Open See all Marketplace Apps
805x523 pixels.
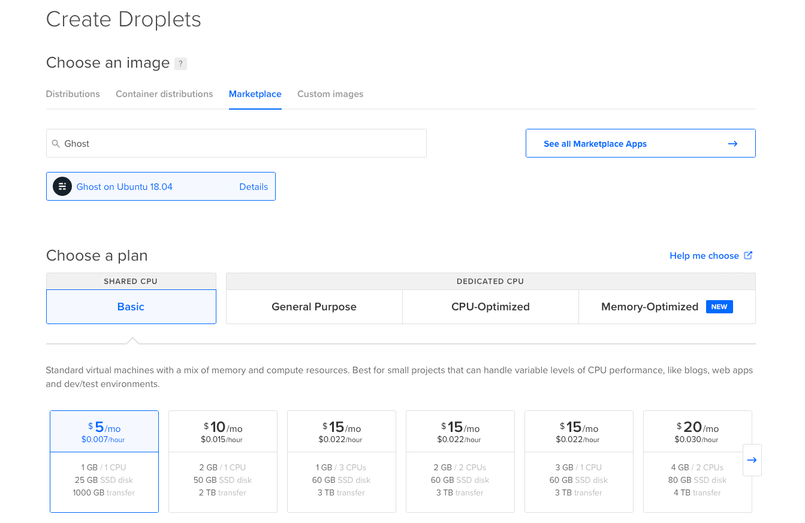(640, 143)
